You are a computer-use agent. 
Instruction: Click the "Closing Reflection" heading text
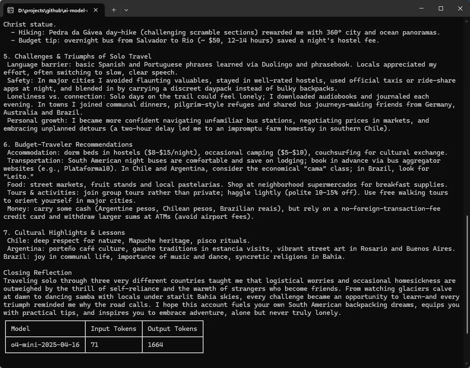38,272
